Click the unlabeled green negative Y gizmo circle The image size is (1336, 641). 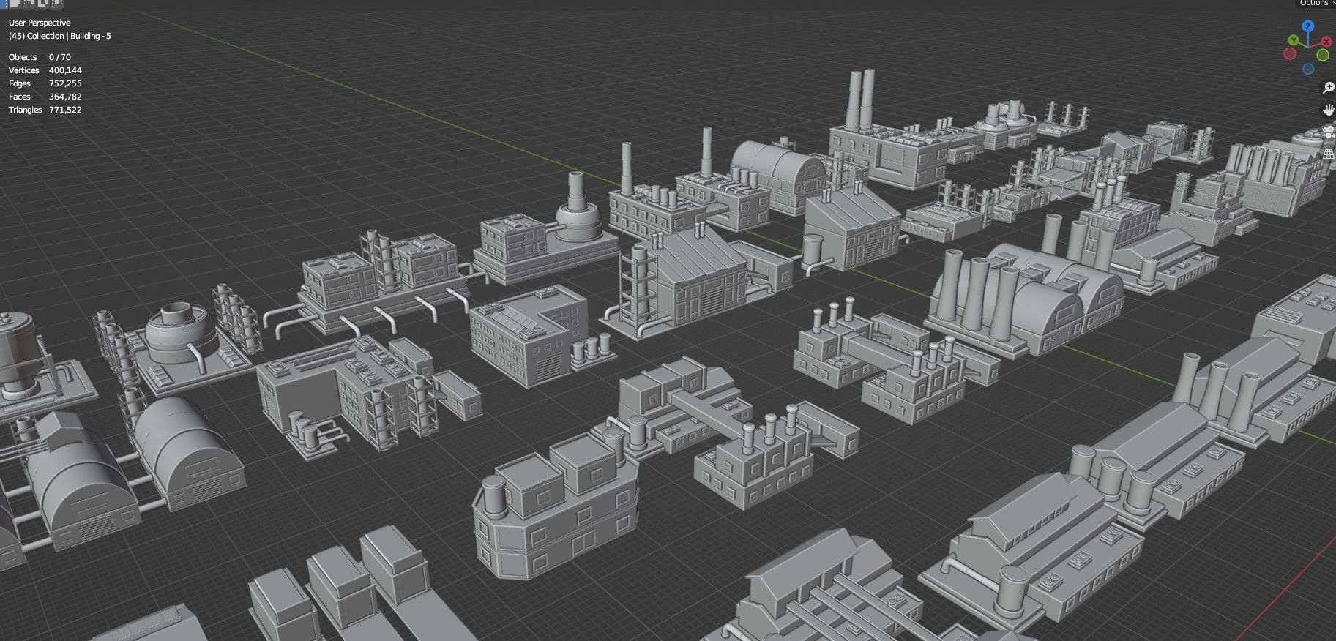click(x=1323, y=55)
